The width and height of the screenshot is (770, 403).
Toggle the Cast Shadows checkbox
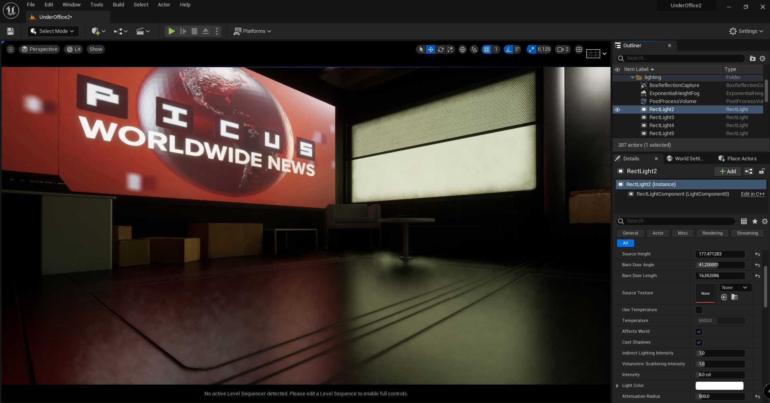699,342
